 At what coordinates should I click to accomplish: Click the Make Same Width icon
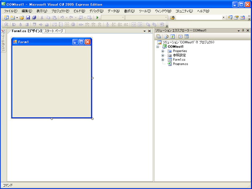(55, 24)
